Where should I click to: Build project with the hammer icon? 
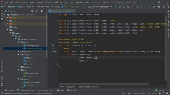point(84,7)
